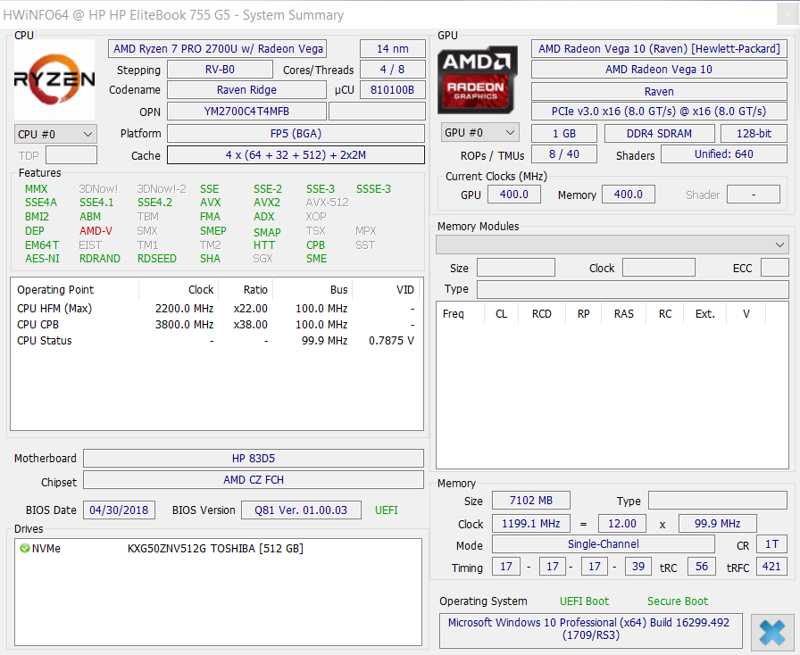This screenshot has width=800, height=655.
Task: Click the 128-bit bus width field
Action: (x=754, y=134)
